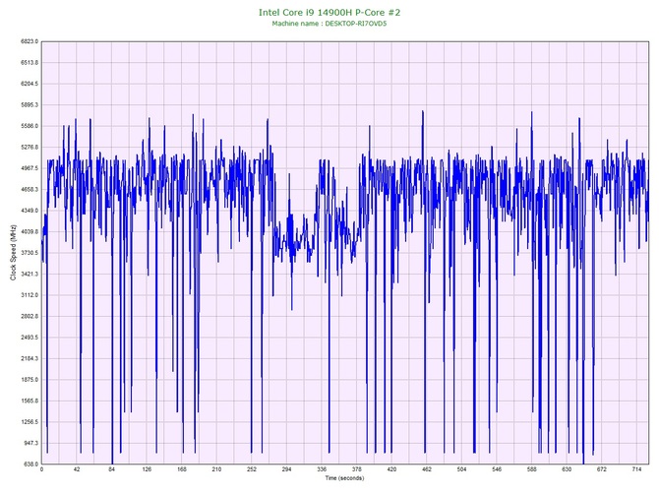
Task: Click the 4349.0 y-axis value
Action: [30, 211]
